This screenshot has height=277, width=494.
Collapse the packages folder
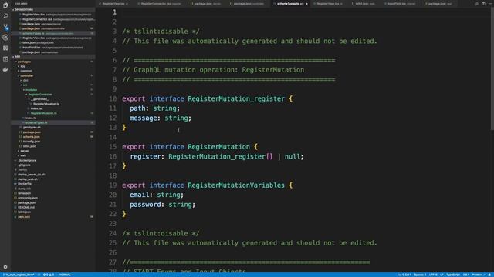[x=23, y=62]
